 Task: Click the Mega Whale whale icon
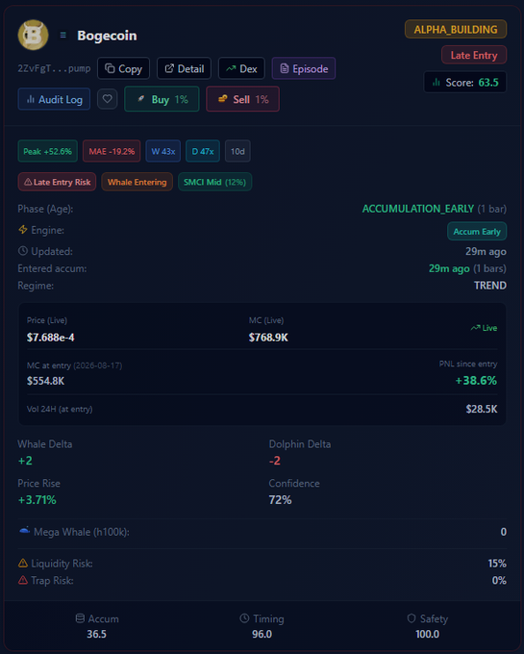[25, 531]
